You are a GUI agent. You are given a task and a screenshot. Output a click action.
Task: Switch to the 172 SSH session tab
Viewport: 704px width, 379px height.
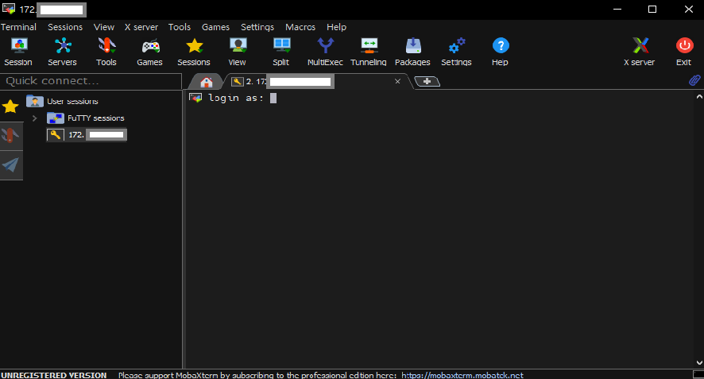click(x=315, y=81)
